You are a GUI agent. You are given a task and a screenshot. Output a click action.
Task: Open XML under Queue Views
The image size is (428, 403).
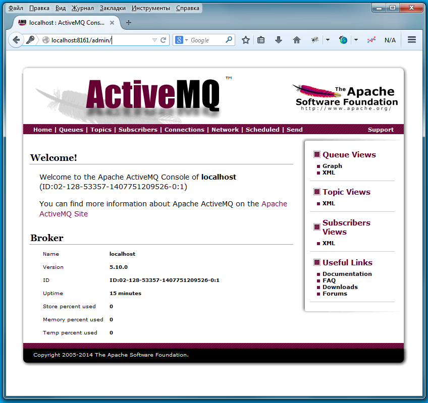coord(329,172)
